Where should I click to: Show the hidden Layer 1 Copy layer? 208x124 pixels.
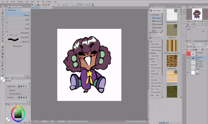(188, 62)
